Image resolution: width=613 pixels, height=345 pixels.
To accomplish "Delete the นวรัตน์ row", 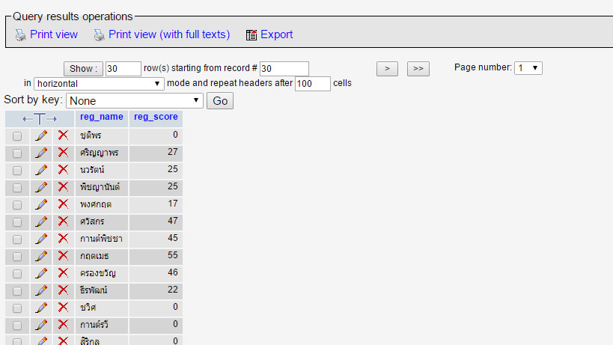I will [x=63, y=170].
